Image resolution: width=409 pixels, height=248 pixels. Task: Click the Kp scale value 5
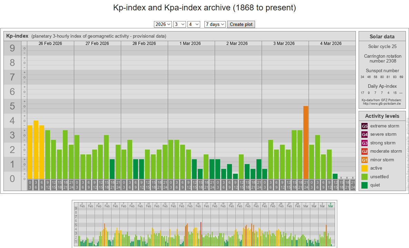12,106
